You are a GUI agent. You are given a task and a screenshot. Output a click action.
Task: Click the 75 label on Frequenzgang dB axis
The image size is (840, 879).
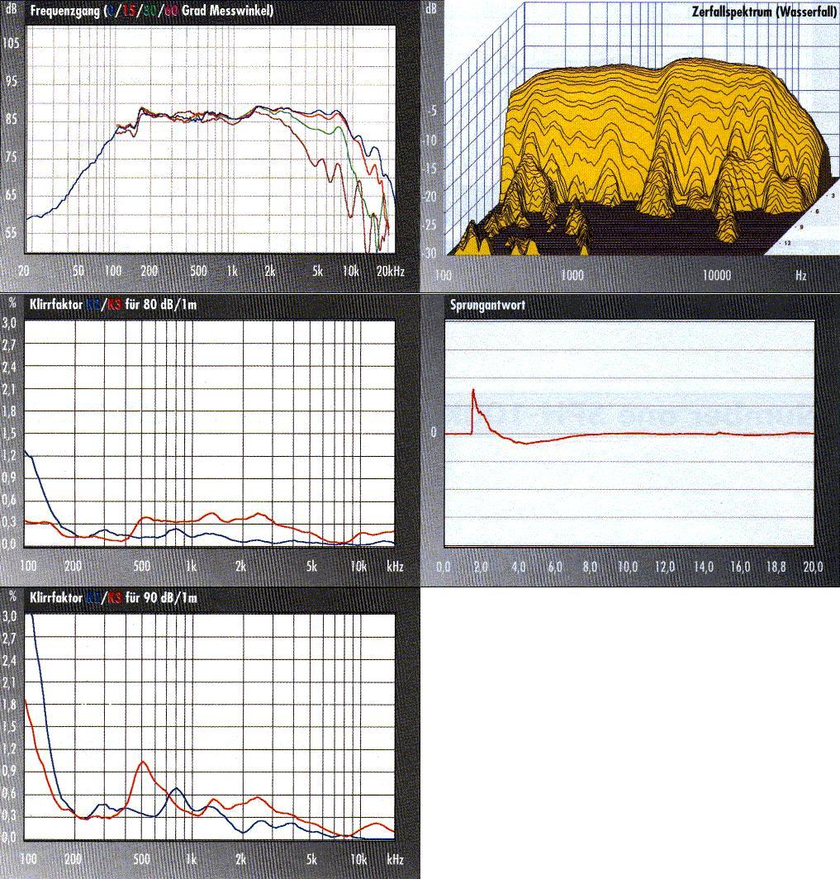click(x=12, y=157)
